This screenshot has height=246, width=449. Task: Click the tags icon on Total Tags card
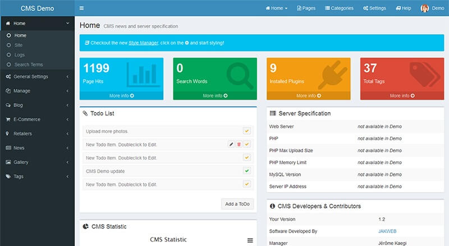tap(425, 75)
